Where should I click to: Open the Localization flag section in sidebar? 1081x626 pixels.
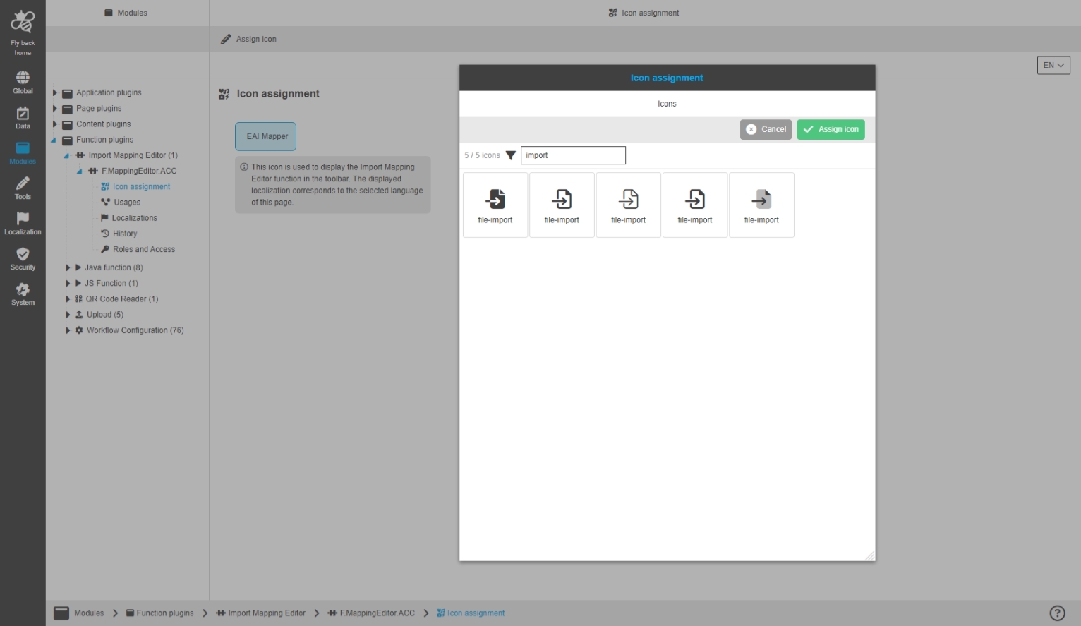(23, 224)
